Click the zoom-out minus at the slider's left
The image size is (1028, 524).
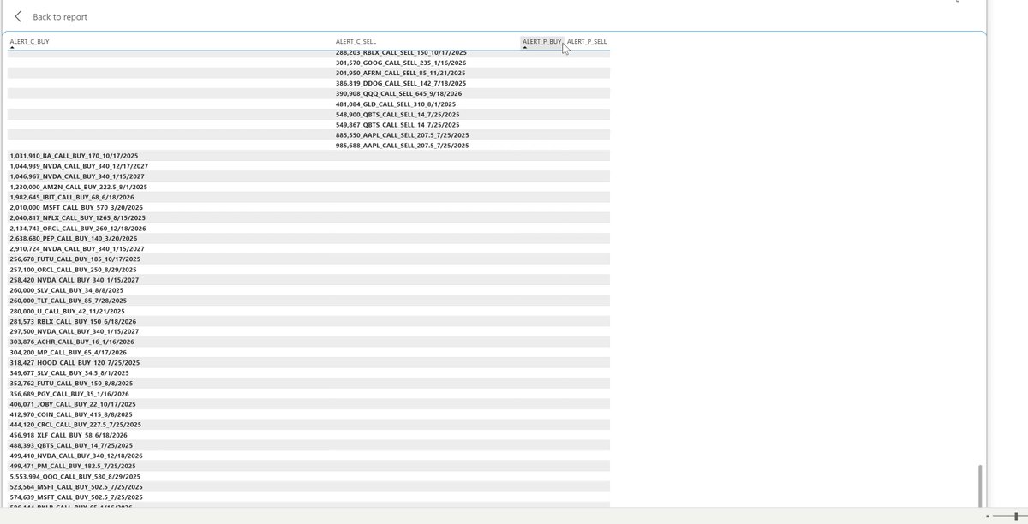click(x=989, y=517)
